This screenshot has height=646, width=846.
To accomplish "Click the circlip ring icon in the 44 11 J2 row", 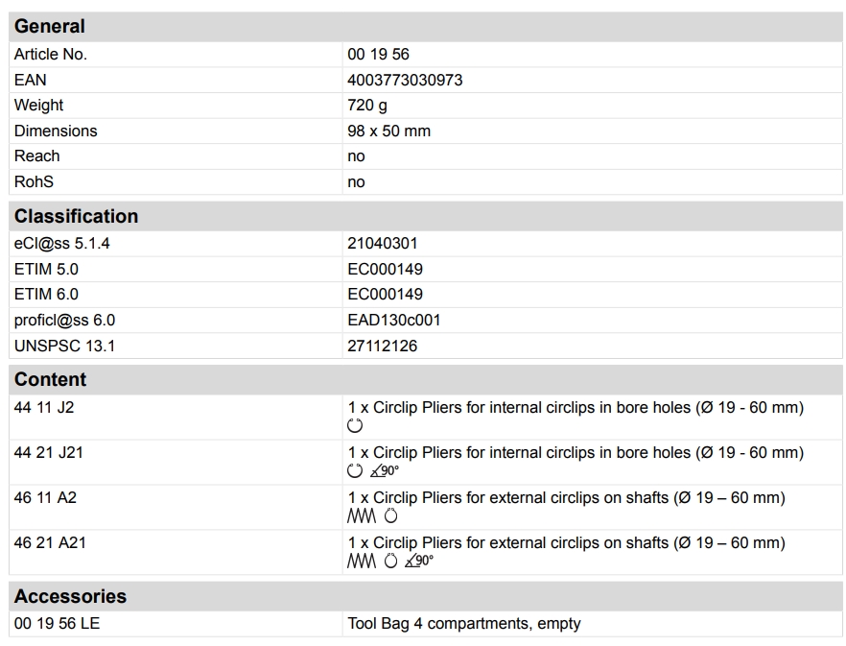I will coord(355,426).
